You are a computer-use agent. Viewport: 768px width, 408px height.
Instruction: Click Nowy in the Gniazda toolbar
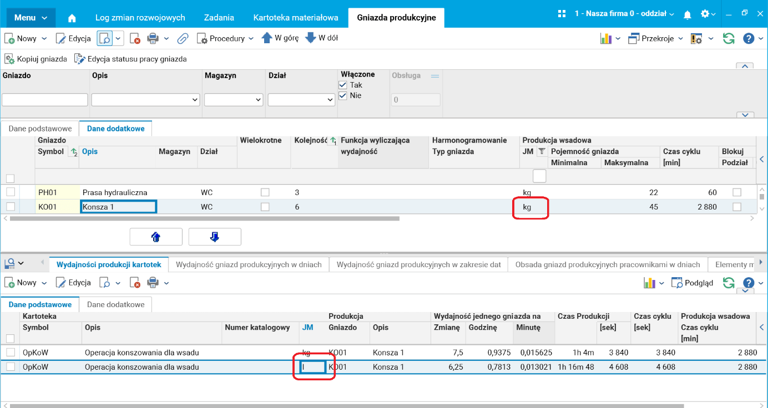(x=21, y=38)
